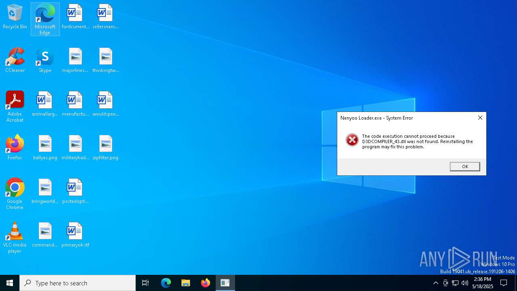
Task: Open the Meet Now tray icon
Action: coord(446,283)
